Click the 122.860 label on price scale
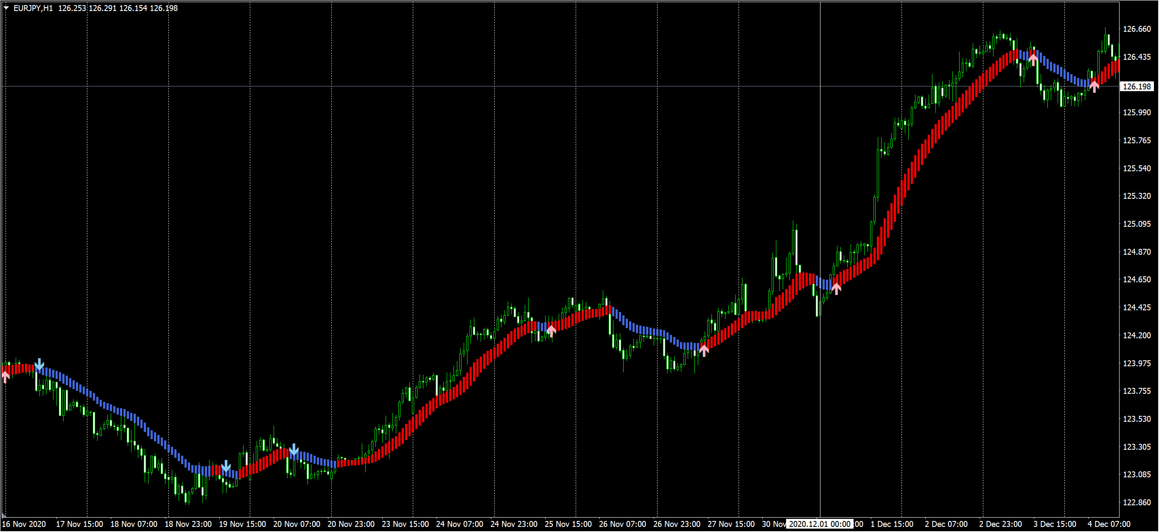The width and height of the screenshot is (1159, 532). (1137, 503)
